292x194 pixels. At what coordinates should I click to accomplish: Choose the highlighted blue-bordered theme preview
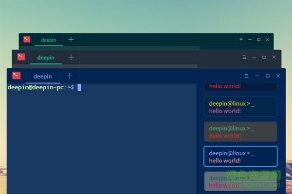(x=240, y=156)
